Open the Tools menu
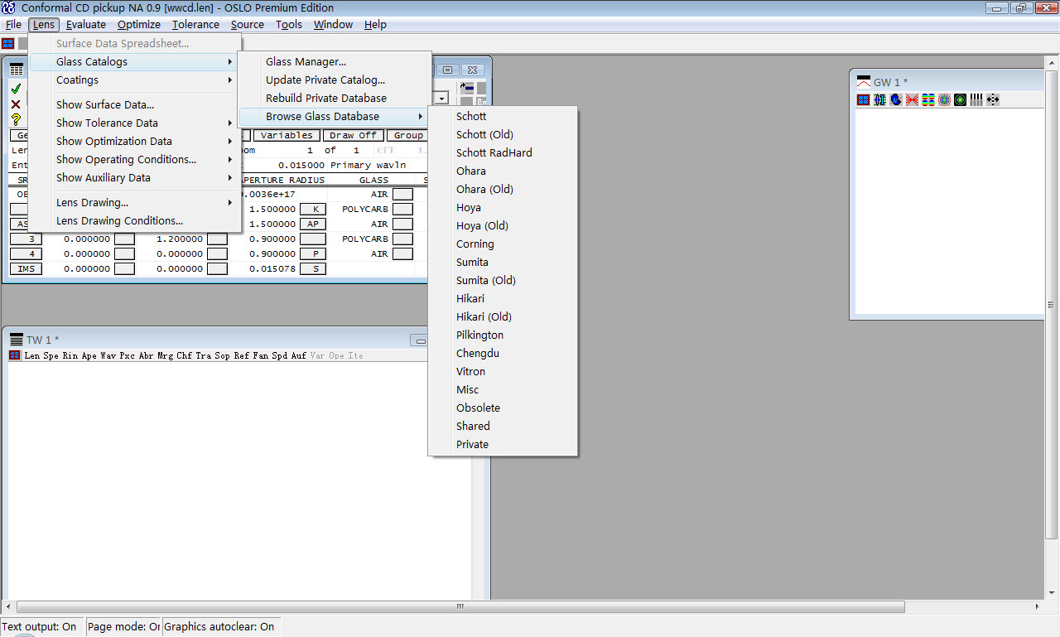The image size is (1060, 637). [289, 25]
